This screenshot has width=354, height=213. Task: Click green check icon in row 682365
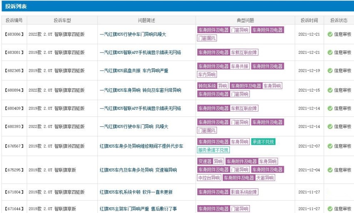point(330,70)
